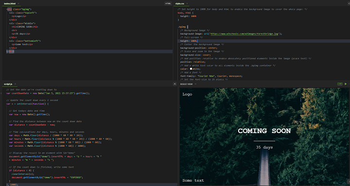
Task: Click the background-position: center line
Action: (199, 48)
